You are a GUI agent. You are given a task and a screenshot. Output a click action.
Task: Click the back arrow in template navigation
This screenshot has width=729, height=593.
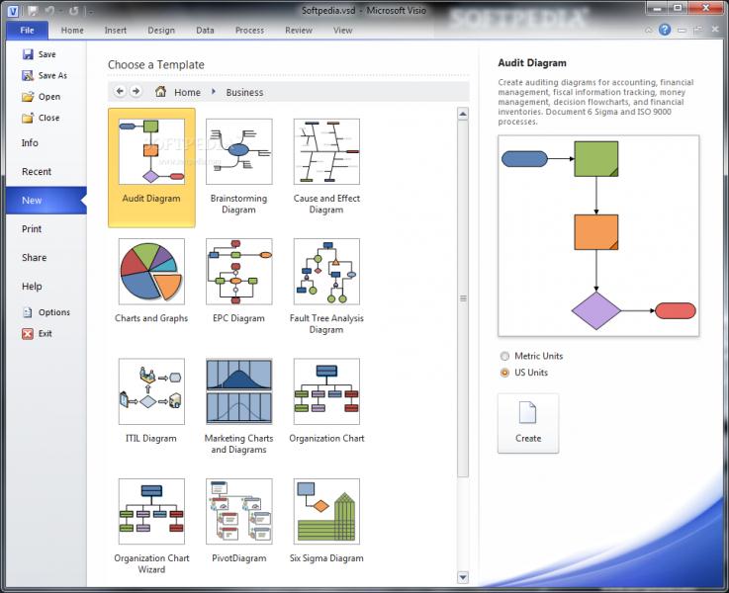tap(120, 92)
